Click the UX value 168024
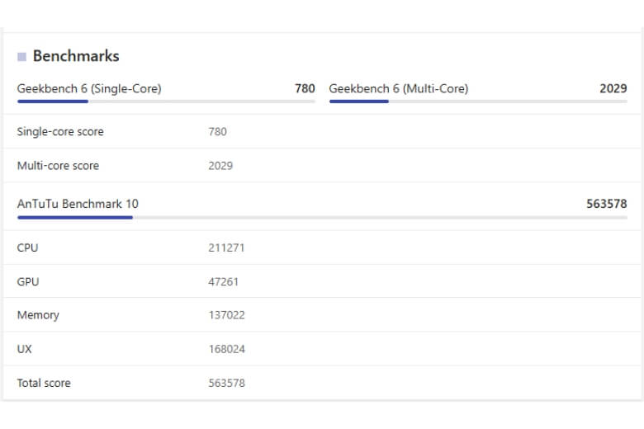 [227, 349]
